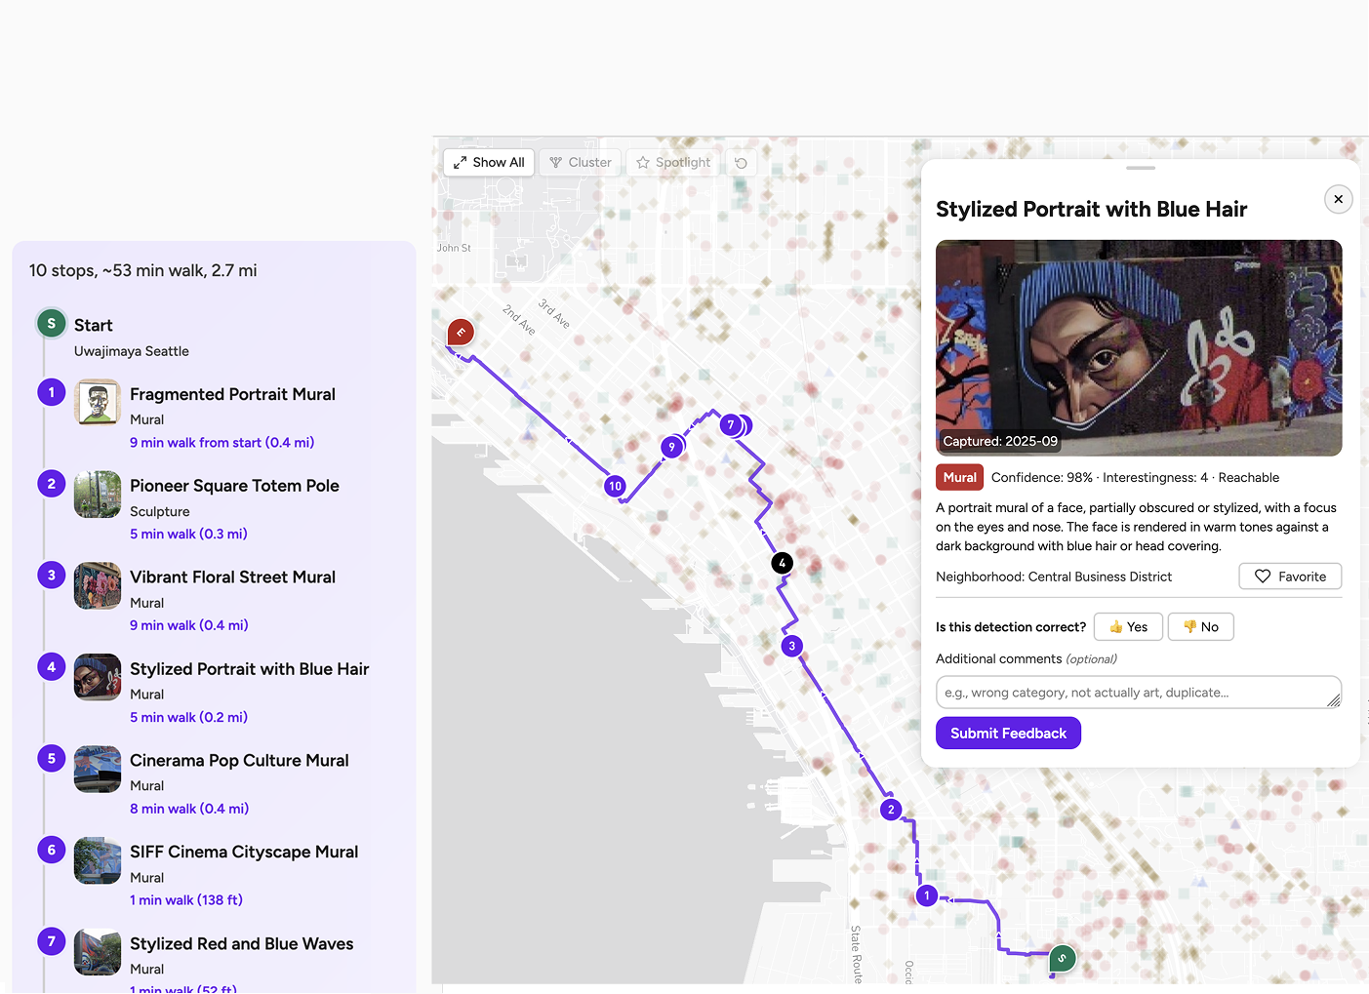Select SIFF Cinema Cityscape Mural stop title
1369x994 pixels.
pos(244,853)
